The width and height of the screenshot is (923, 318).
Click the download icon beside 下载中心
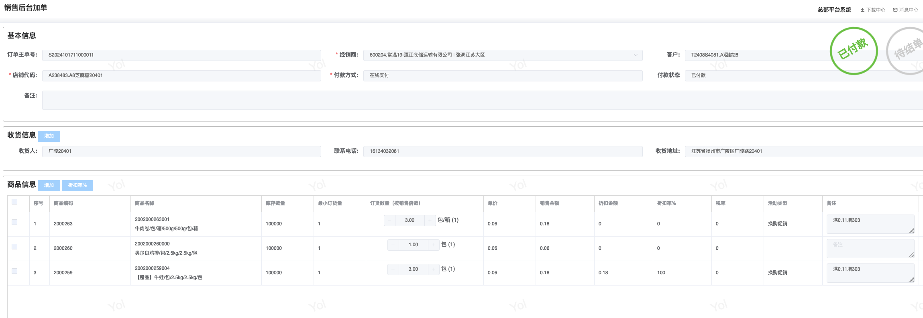click(x=862, y=10)
